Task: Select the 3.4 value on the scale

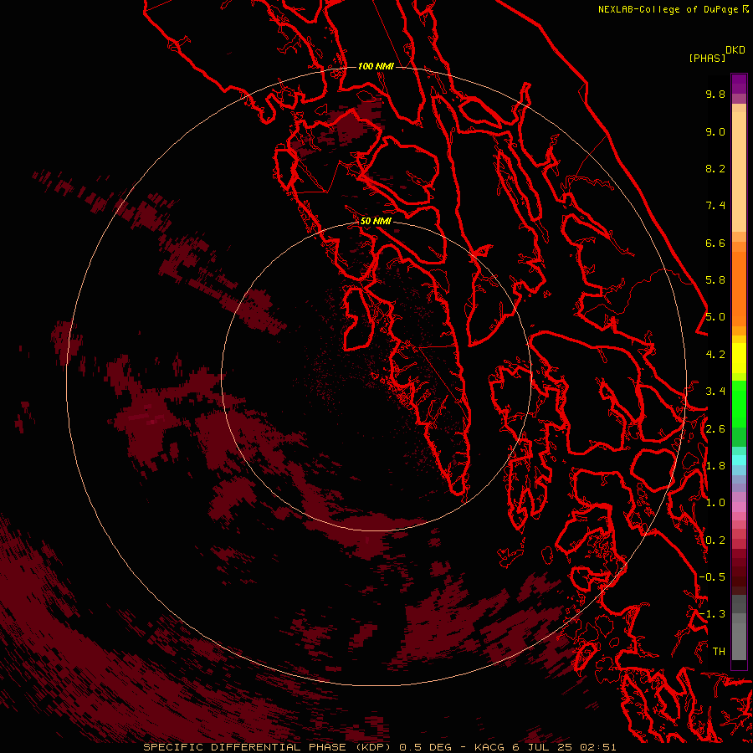Action: click(x=715, y=392)
